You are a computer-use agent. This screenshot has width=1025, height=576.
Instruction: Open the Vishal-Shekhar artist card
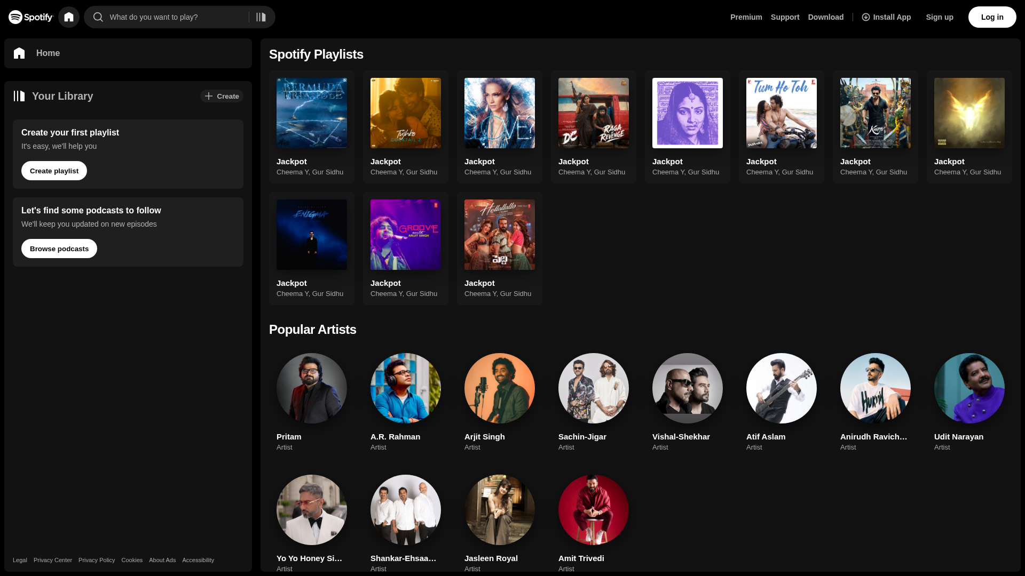click(x=688, y=402)
